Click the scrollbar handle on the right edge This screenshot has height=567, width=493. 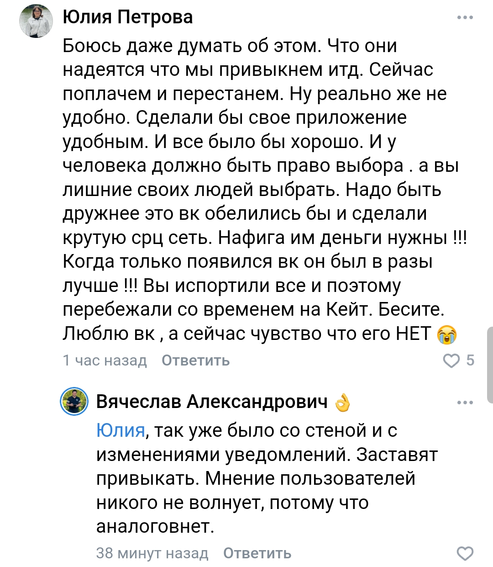490,365
